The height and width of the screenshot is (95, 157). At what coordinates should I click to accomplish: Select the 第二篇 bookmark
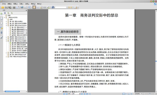point(18,23)
